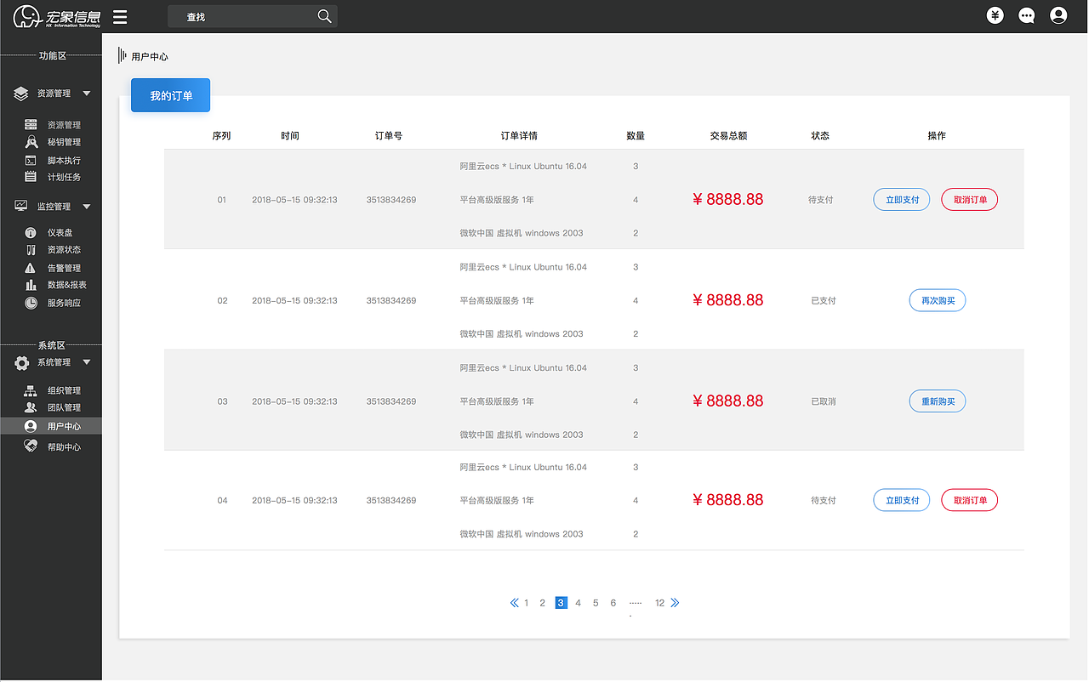Click the 组织管理 hierarchy icon

click(31, 390)
